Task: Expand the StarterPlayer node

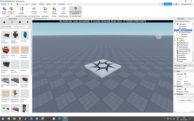Action: click(175, 60)
